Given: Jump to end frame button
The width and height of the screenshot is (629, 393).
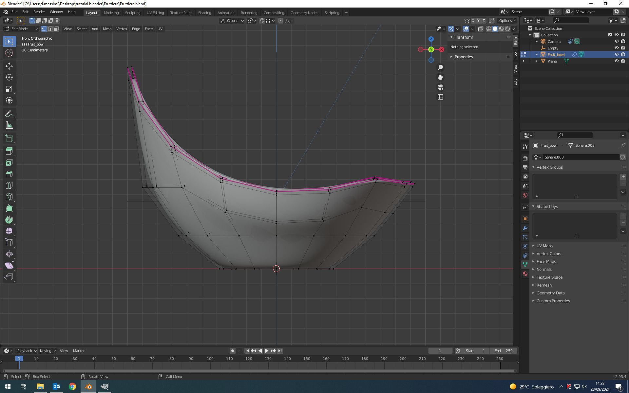Looking at the screenshot, I should 280,351.
